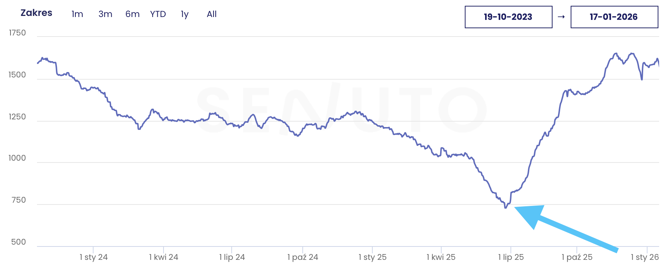
Task: Select the 1m range button
Action: pos(77,14)
